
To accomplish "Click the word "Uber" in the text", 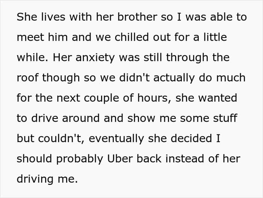I will [120, 159].
